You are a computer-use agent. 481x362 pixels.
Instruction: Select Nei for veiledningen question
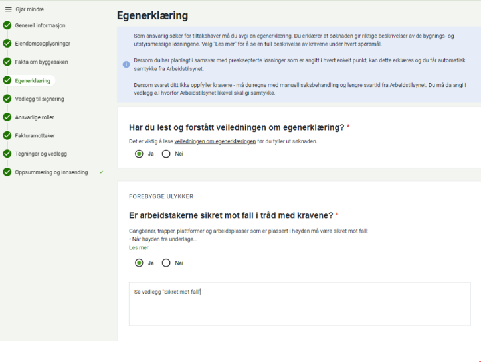tap(166, 154)
